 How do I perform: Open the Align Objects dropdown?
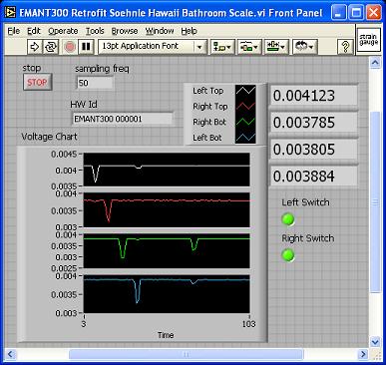tap(222, 47)
